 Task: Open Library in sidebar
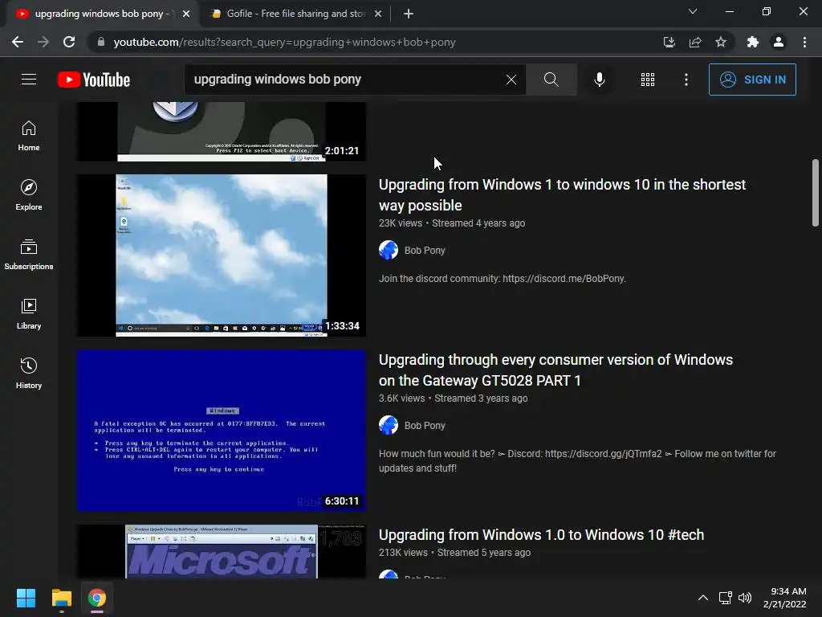tap(29, 314)
